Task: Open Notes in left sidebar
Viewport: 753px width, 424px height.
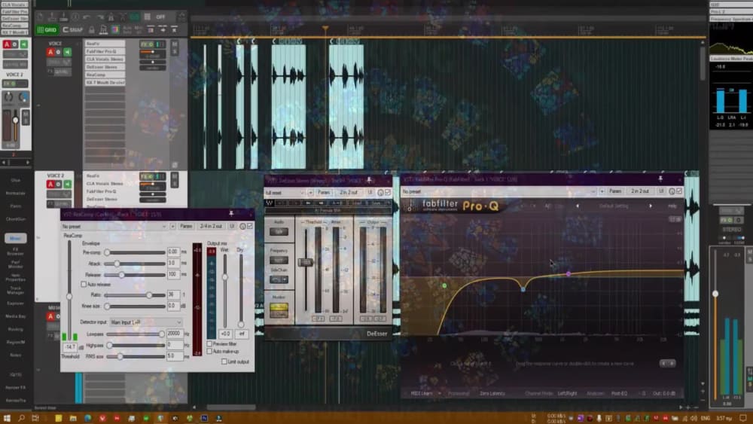Action: coord(15,355)
